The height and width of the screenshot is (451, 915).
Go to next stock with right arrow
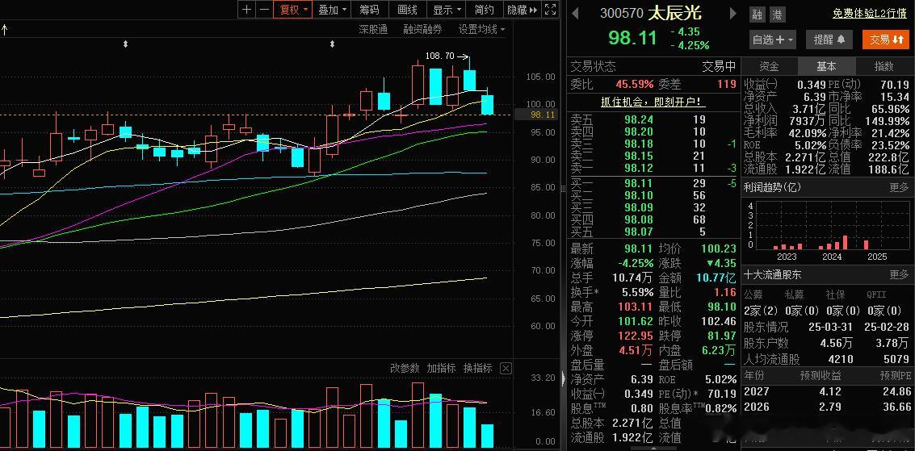(733, 14)
